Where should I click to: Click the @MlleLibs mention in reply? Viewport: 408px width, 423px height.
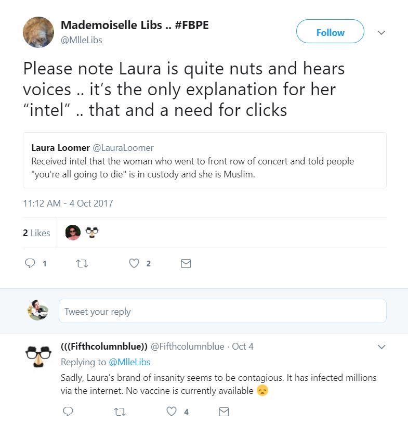coord(129,362)
